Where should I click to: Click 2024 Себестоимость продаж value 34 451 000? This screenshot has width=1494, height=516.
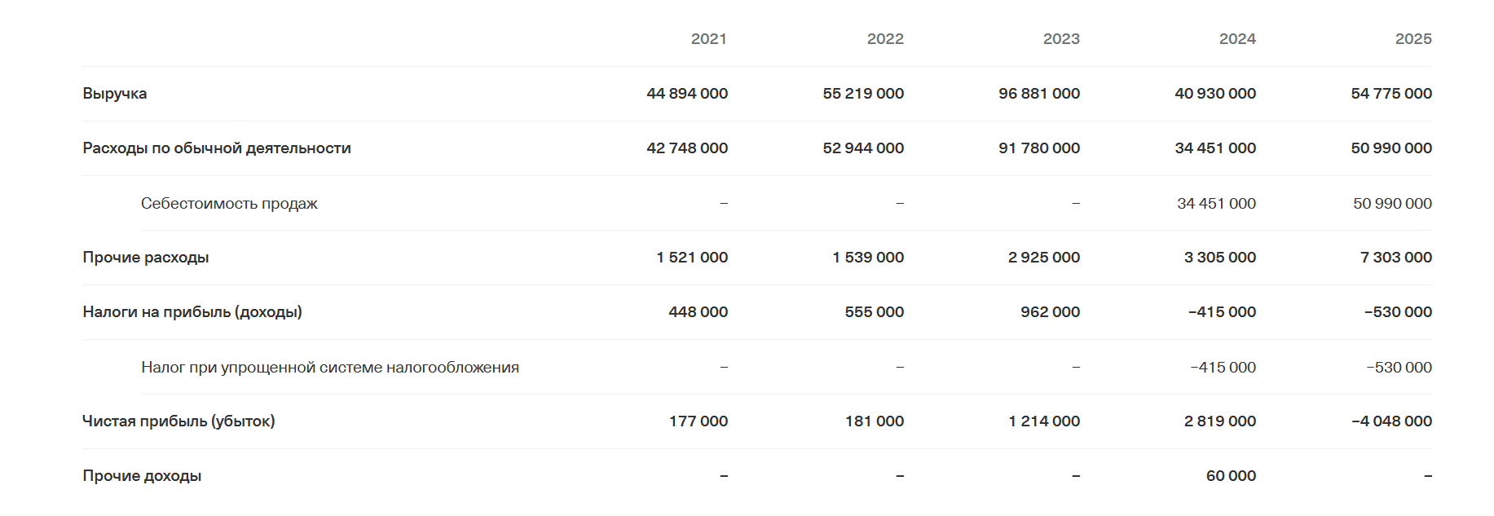pos(1216,204)
